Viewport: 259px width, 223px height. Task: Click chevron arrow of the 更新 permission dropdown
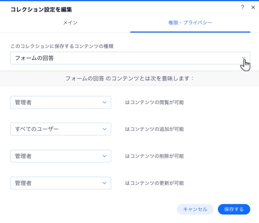(104, 183)
